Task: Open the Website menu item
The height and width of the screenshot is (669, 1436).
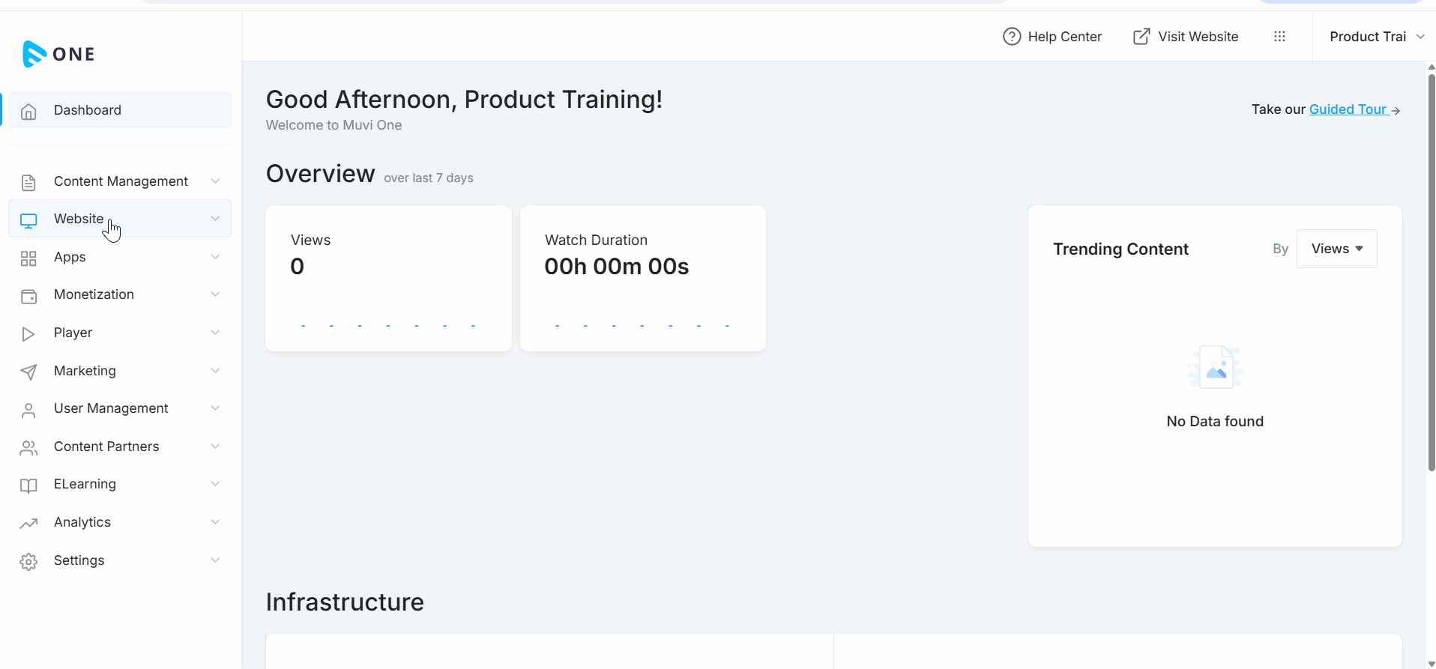Action: [79, 219]
